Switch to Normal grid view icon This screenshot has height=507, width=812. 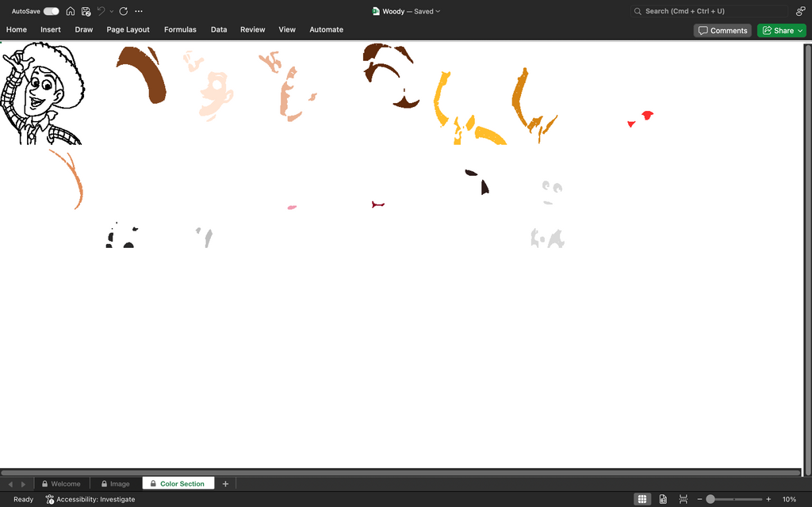[642, 499]
